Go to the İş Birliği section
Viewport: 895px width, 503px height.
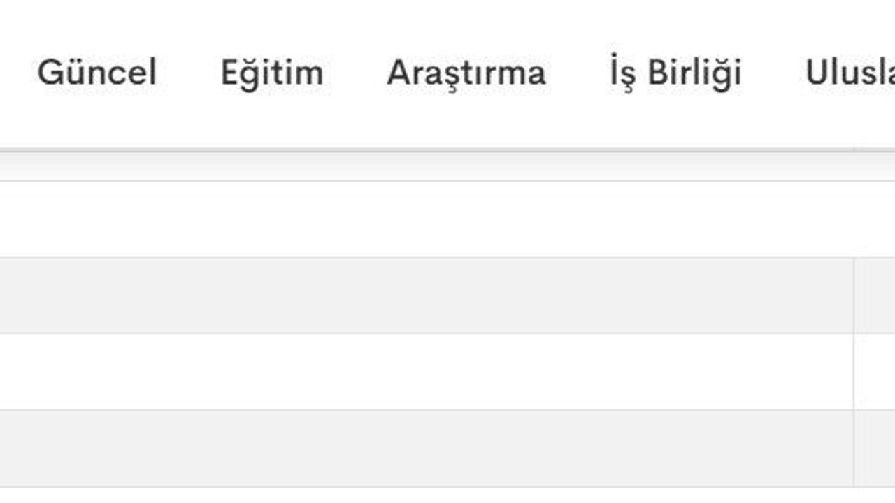(x=675, y=73)
